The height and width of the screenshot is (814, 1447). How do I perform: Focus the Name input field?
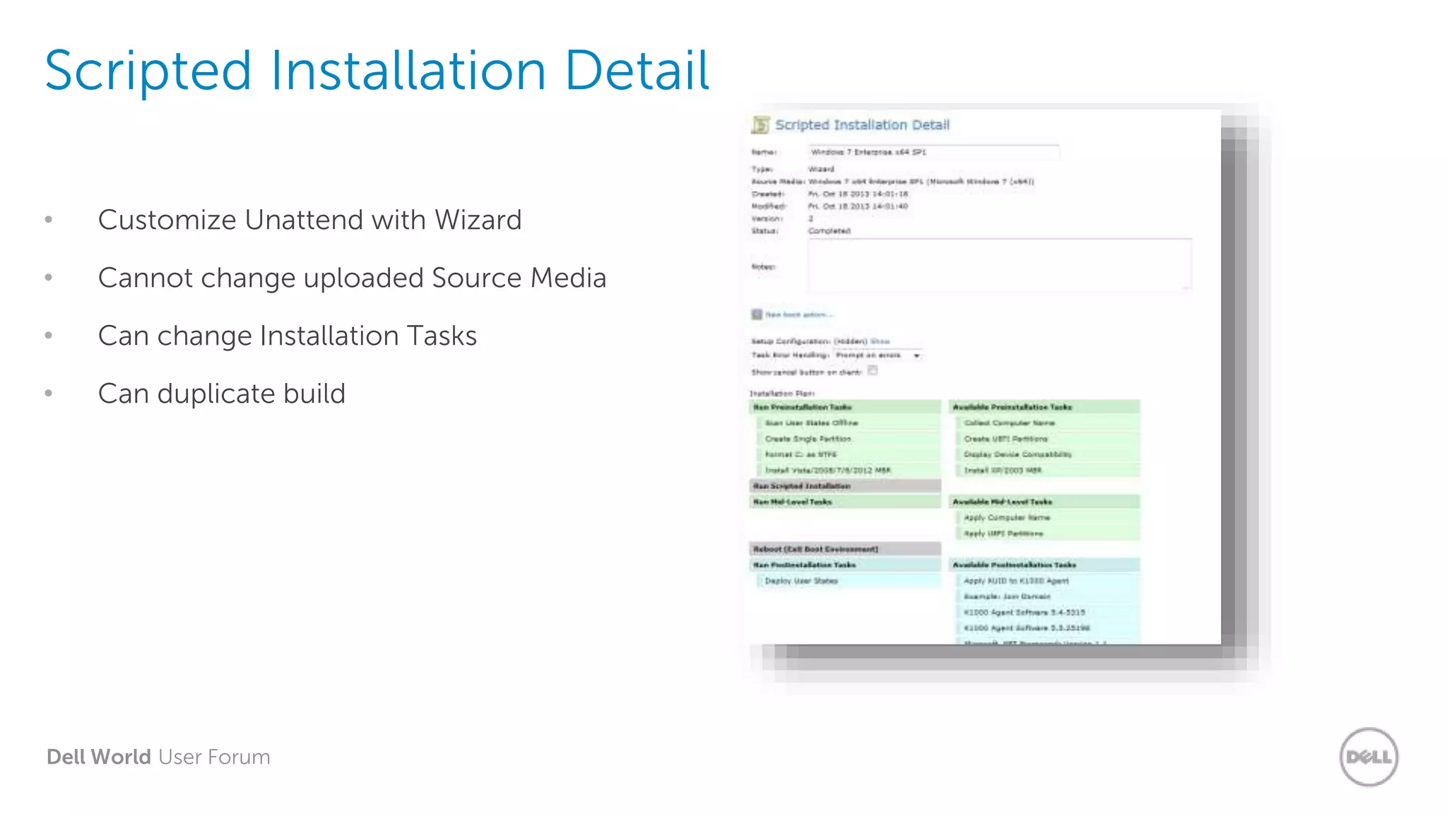pyautogui.click(x=933, y=152)
